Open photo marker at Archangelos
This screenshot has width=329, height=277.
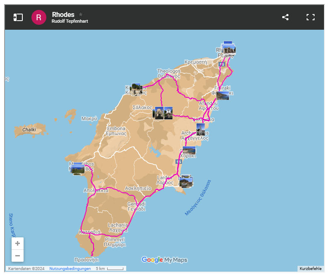tap(200, 129)
